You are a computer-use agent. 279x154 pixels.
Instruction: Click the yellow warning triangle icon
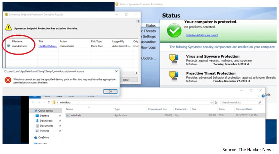pos(8,27)
